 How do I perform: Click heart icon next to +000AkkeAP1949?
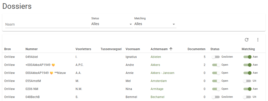click(53, 65)
